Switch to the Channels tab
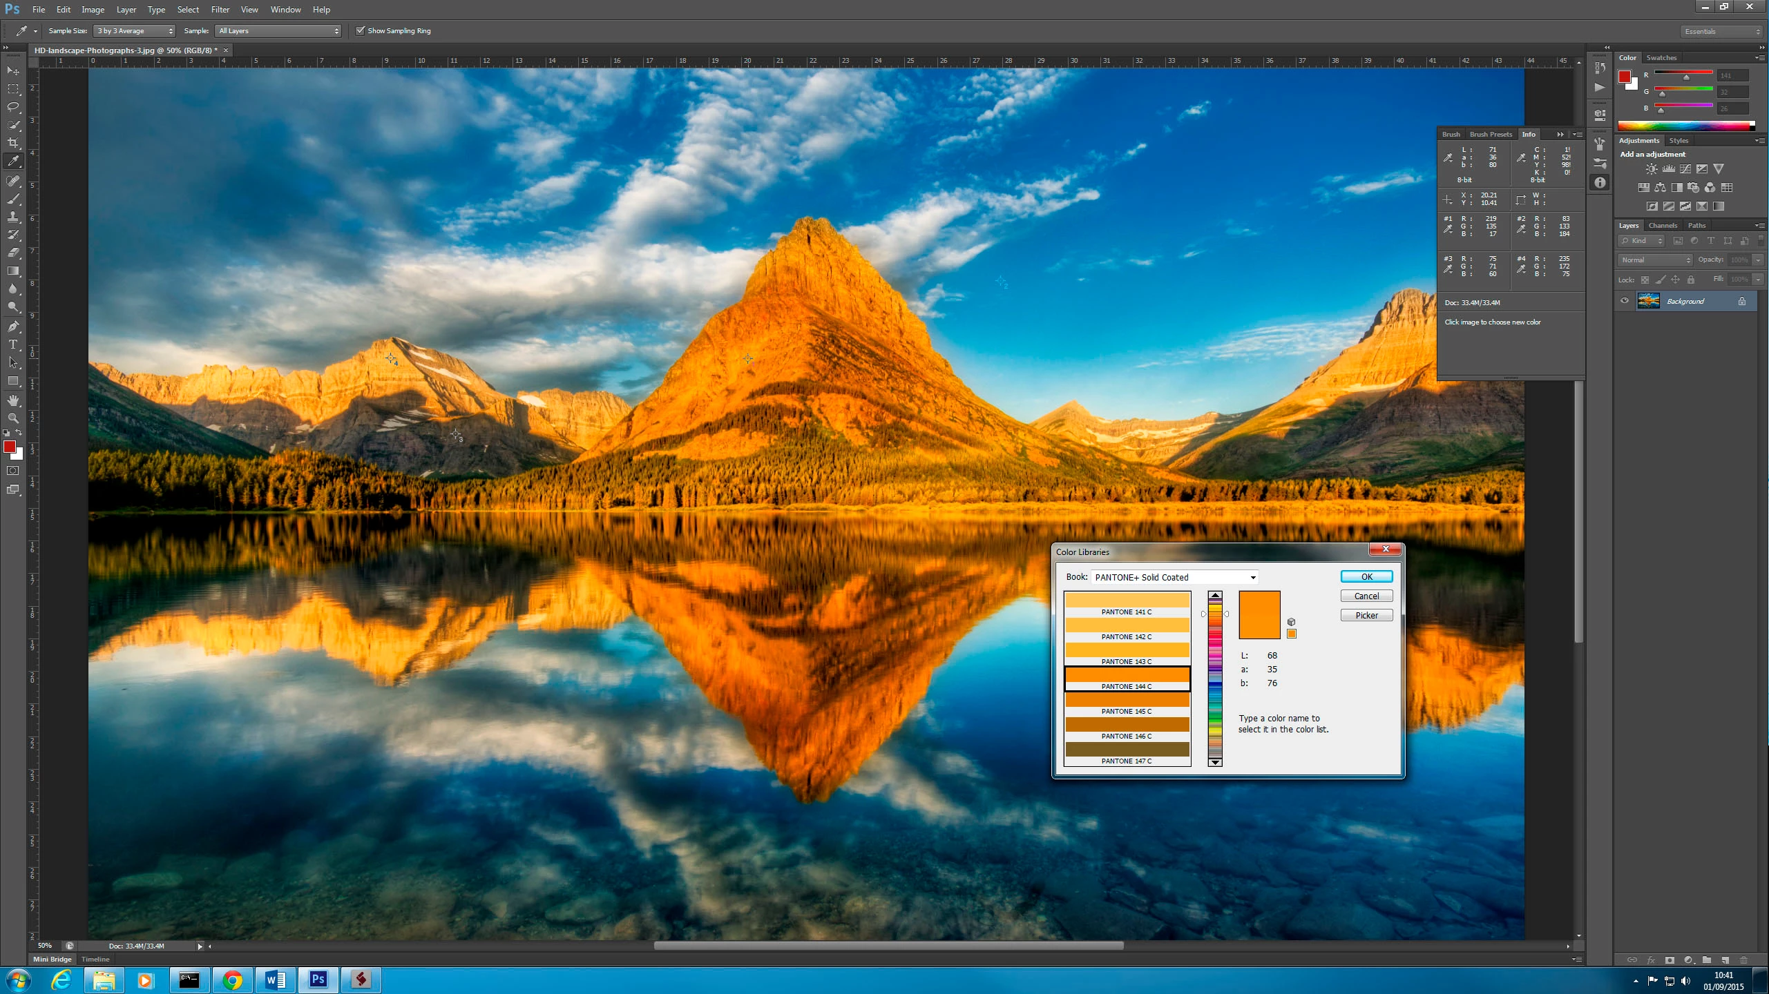Viewport: 1769px width, 994px height. click(1662, 226)
